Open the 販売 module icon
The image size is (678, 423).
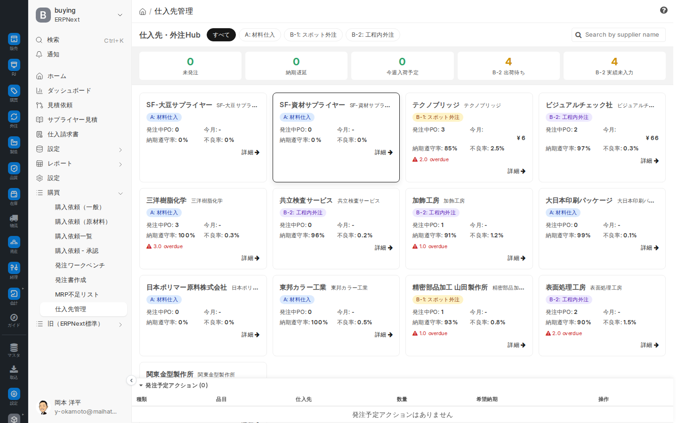(14, 39)
